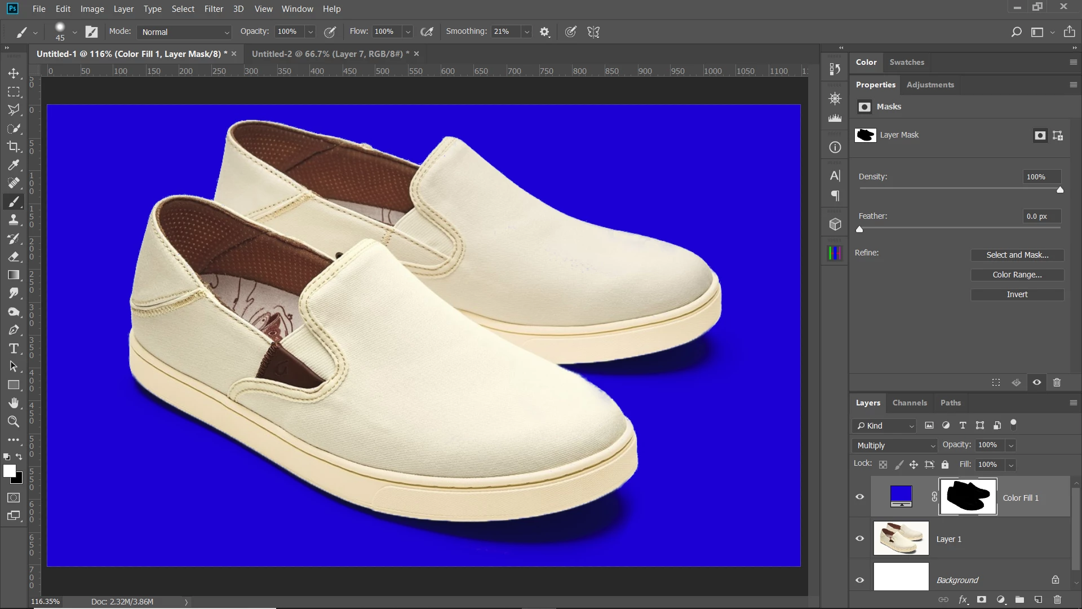Open the brush Mode dropdown

click(184, 32)
